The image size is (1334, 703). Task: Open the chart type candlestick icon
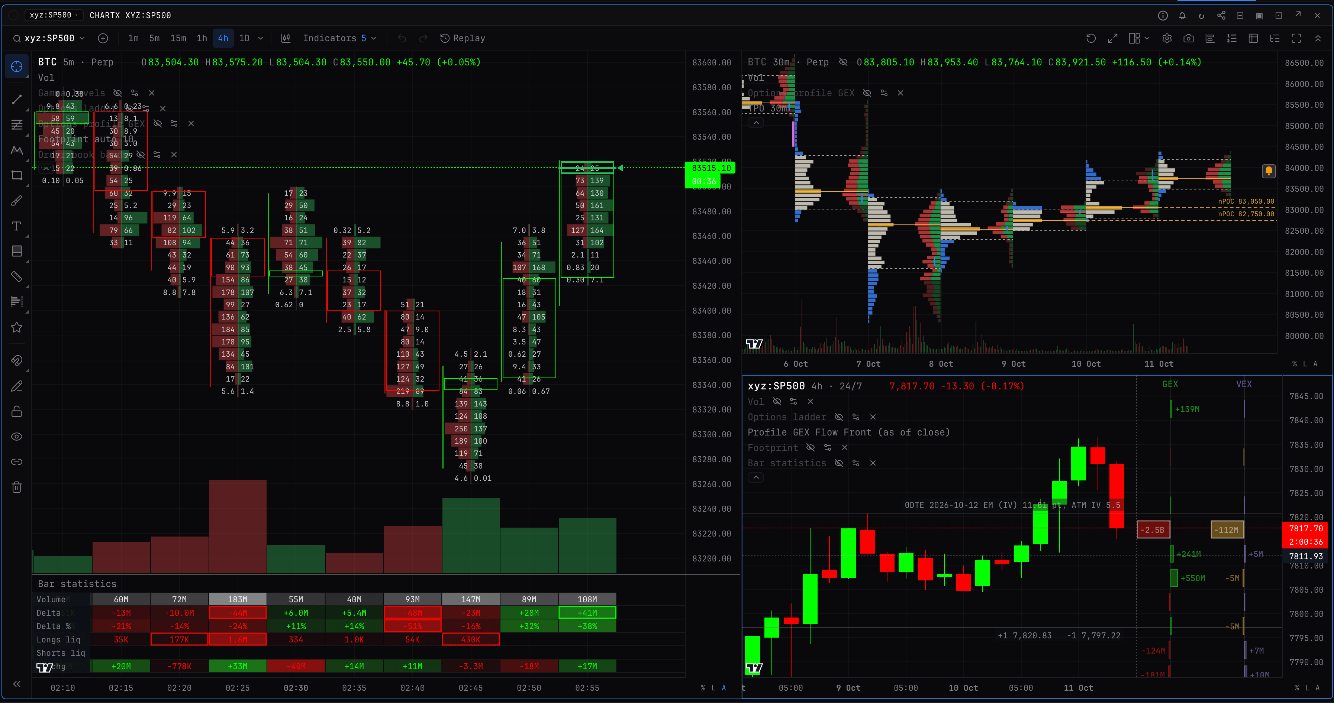pyautogui.click(x=285, y=38)
